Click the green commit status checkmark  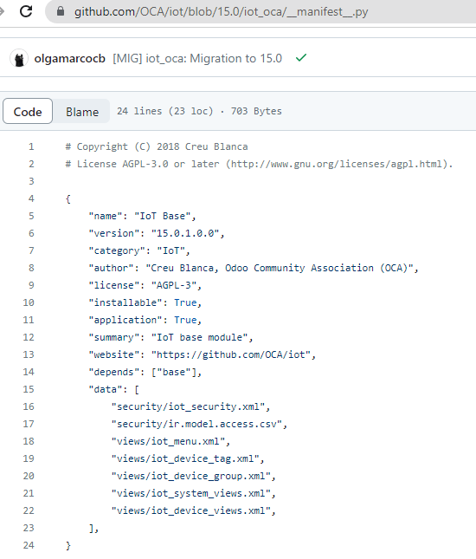pos(301,58)
